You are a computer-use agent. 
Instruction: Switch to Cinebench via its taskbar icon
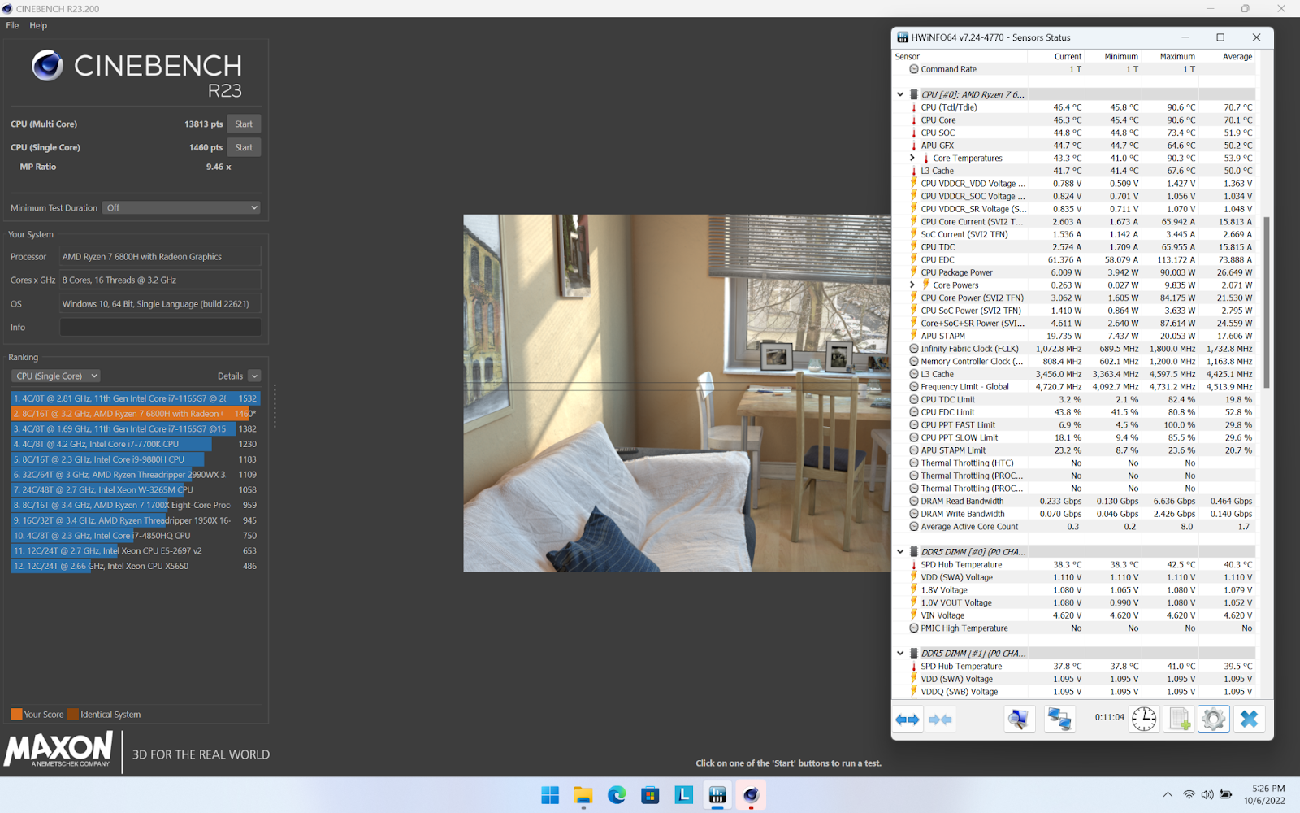(751, 795)
